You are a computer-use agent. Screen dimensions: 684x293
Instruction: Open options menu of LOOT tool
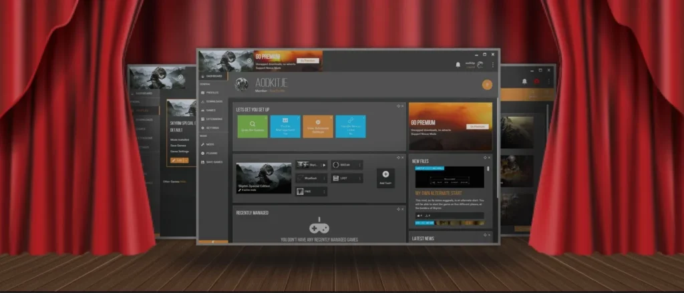pyautogui.click(x=360, y=178)
